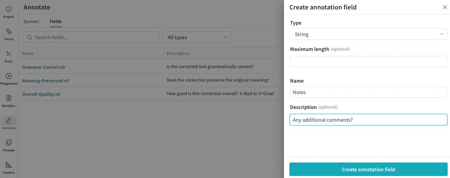Image resolution: width=450 pixels, height=178 pixels.
Task: Select the Annotate sidebar icon
Action: [x=9, y=123]
